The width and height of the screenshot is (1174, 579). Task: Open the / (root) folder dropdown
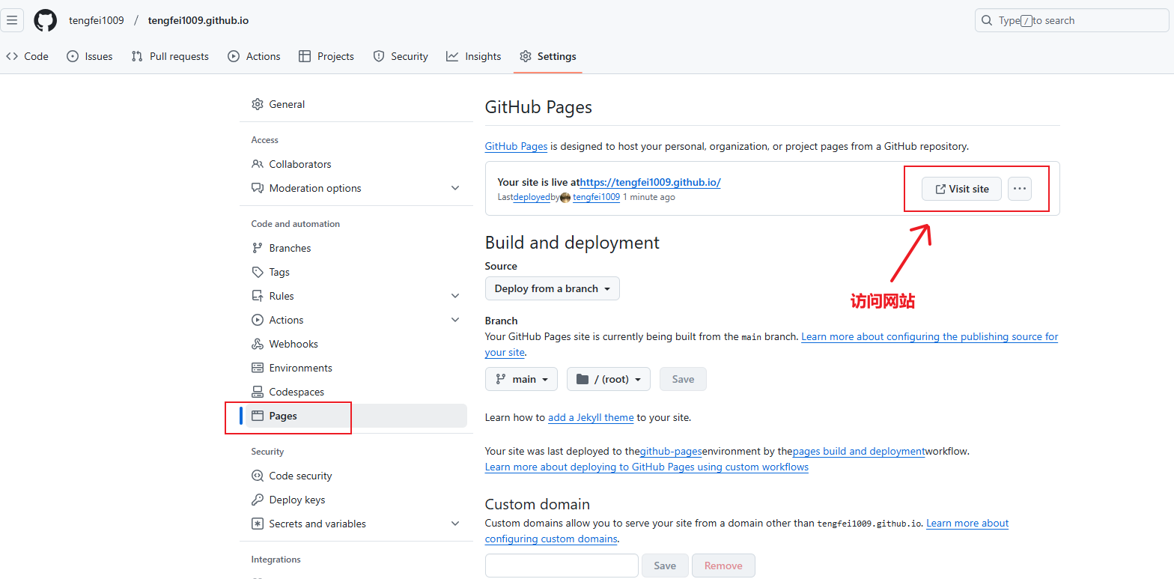pyautogui.click(x=609, y=379)
